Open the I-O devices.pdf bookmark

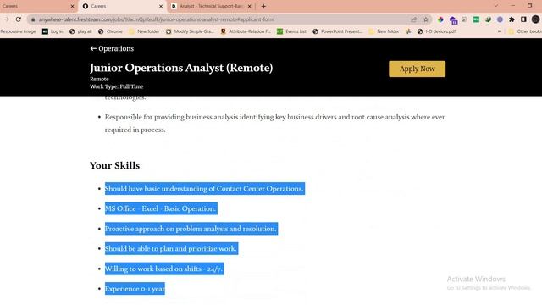coord(436,31)
